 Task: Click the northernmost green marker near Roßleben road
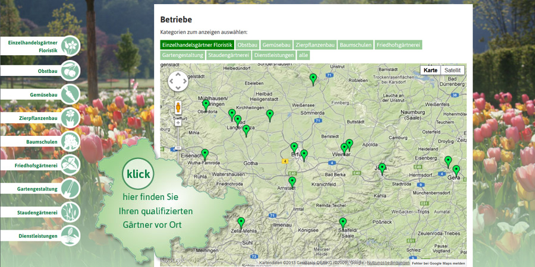[x=313, y=79]
